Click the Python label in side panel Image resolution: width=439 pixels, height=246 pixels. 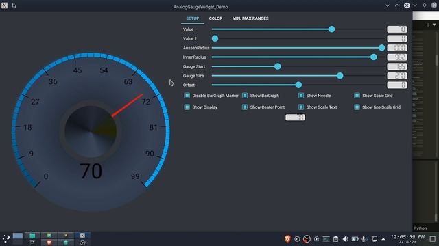[x=420, y=228]
